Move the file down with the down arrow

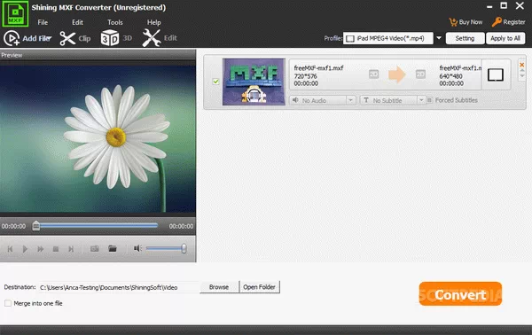(522, 75)
